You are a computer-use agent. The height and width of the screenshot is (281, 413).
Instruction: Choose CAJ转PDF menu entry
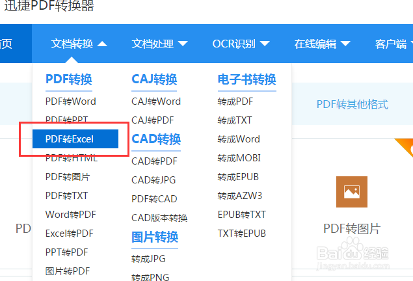[x=152, y=120]
